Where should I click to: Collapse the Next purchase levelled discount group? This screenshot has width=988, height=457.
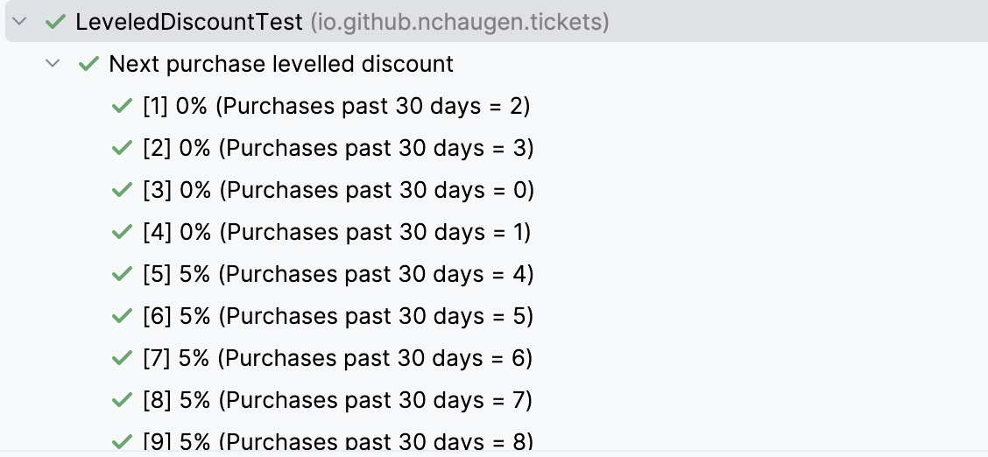pyautogui.click(x=54, y=64)
